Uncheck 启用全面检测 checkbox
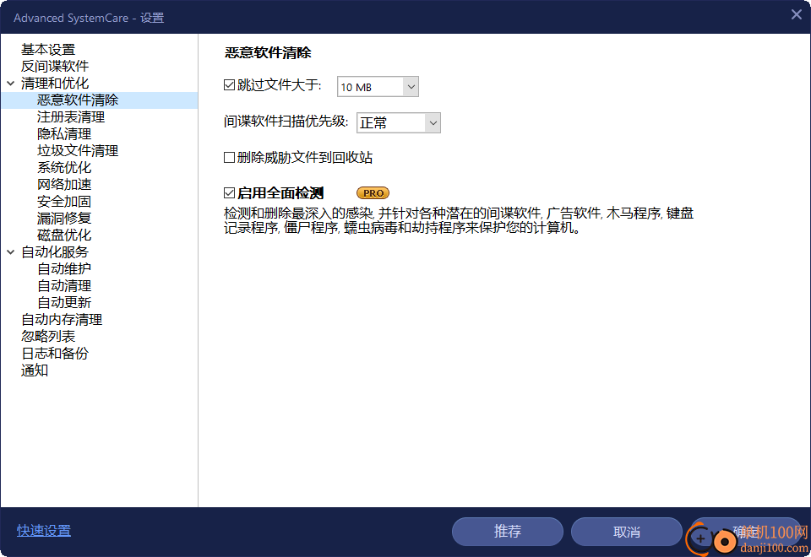Screen dimensions: 811x557 229,192
